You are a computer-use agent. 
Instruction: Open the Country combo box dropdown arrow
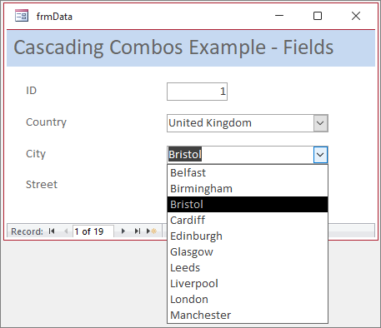[320, 123]
